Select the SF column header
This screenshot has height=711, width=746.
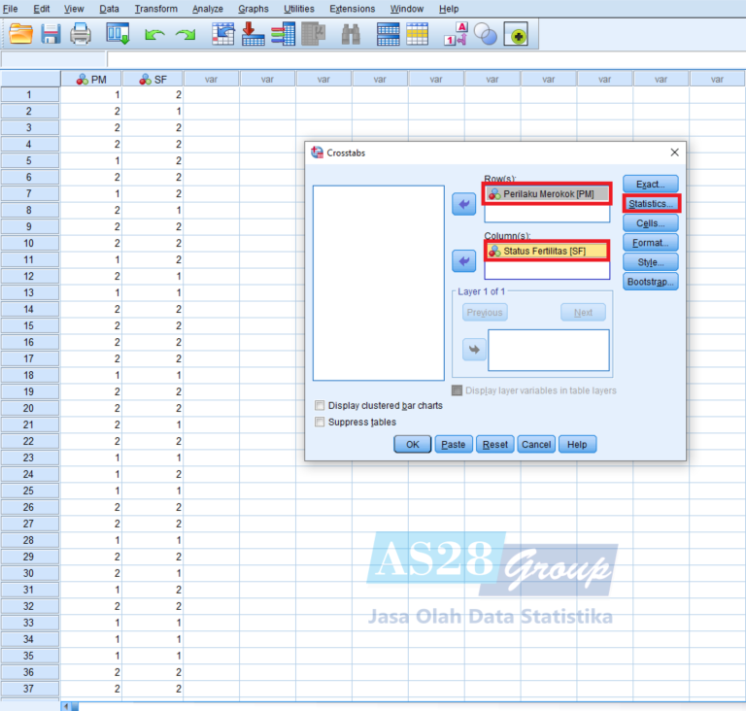pyautogui.click(x=153, y=80)
